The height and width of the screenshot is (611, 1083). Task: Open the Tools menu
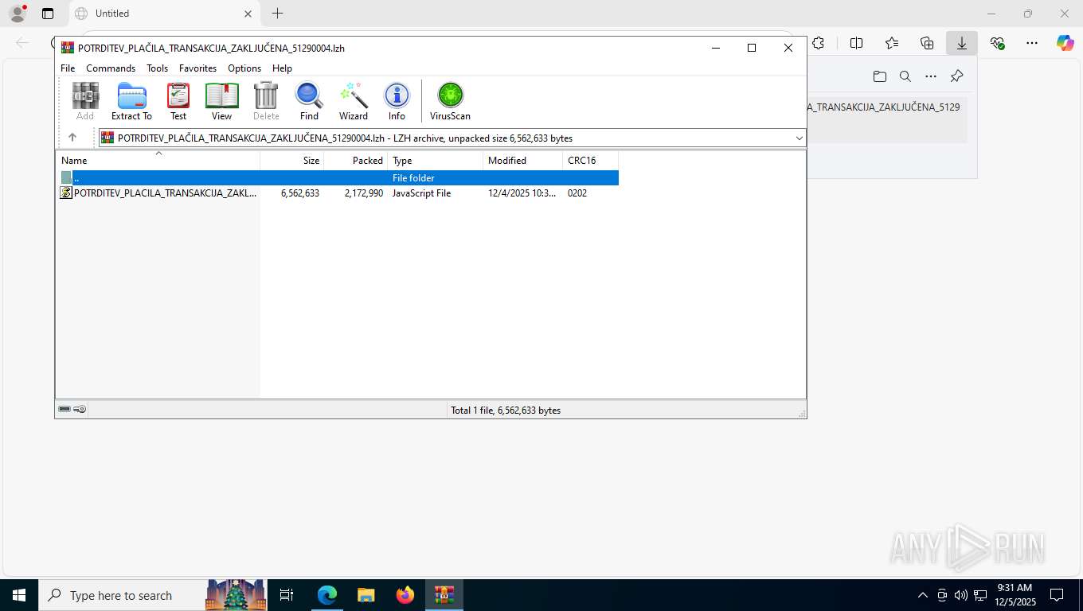tap(157, 68)
